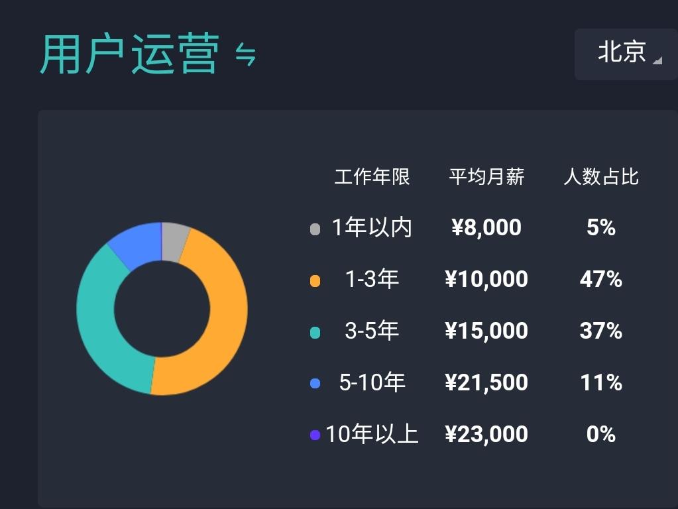Screen dimensions: 678x509
Task: Click the ¥23,000 salary value
Action: click(x=486, y=434)
